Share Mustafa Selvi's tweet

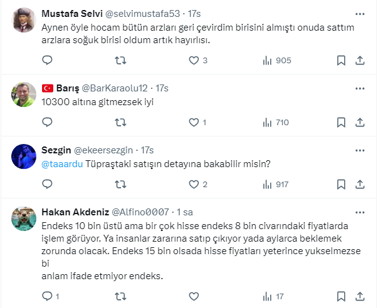click(x=360, y=60)
